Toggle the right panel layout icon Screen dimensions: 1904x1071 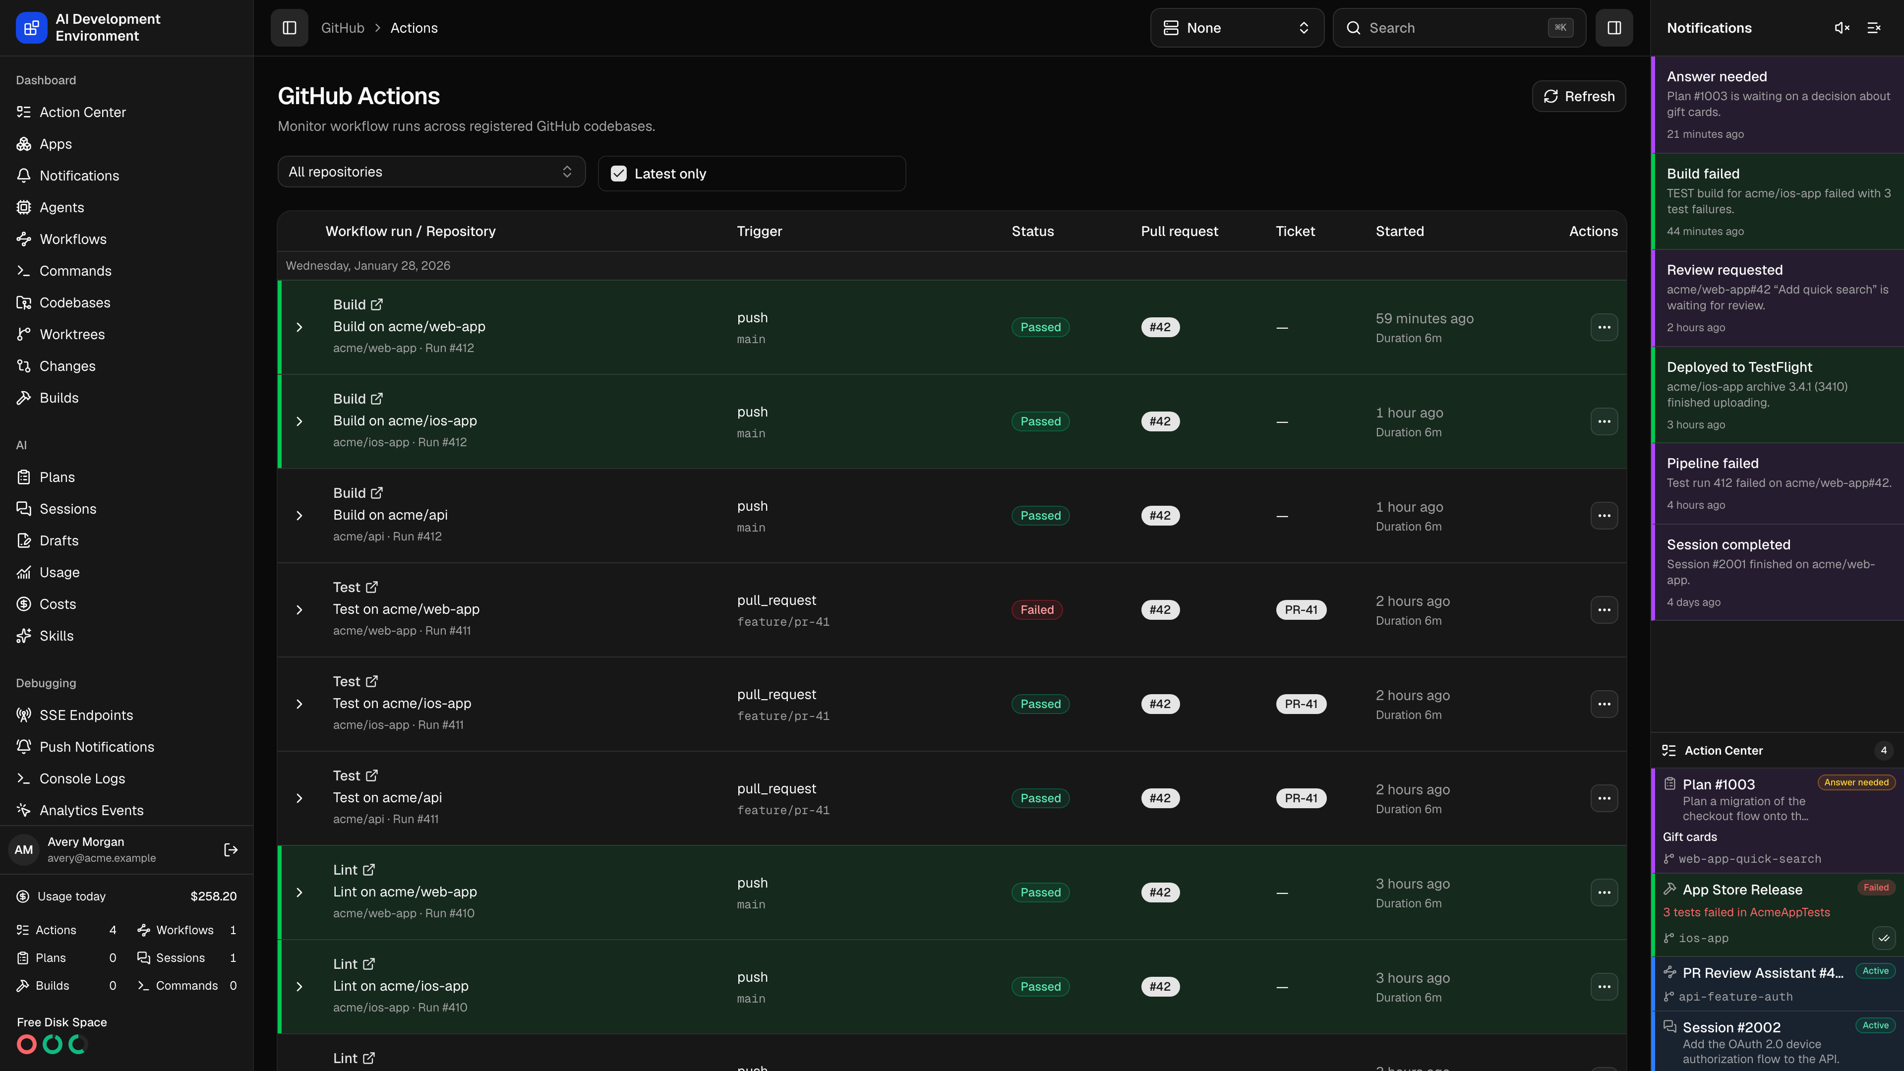[1614, 28]
